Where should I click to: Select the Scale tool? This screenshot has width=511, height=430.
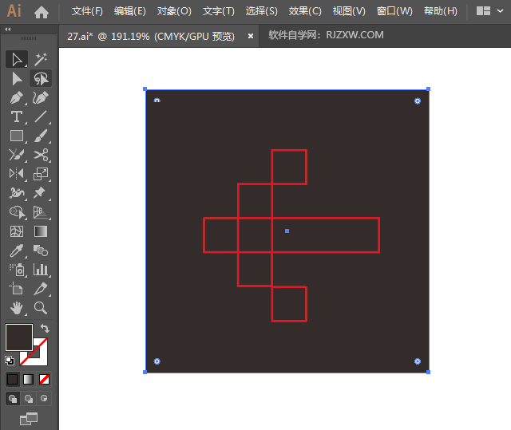41,174
